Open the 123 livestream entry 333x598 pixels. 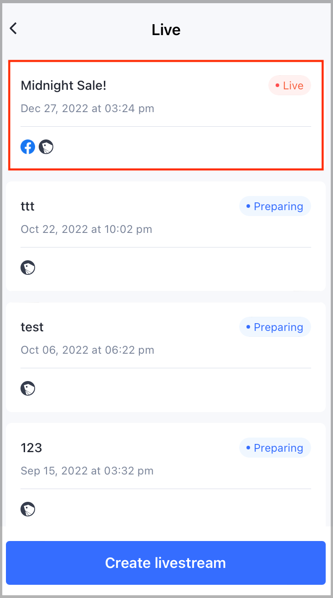166,474
